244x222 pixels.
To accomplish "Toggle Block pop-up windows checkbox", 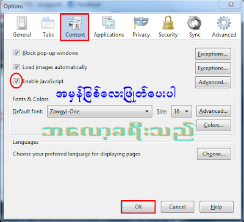I will [16, 53].
